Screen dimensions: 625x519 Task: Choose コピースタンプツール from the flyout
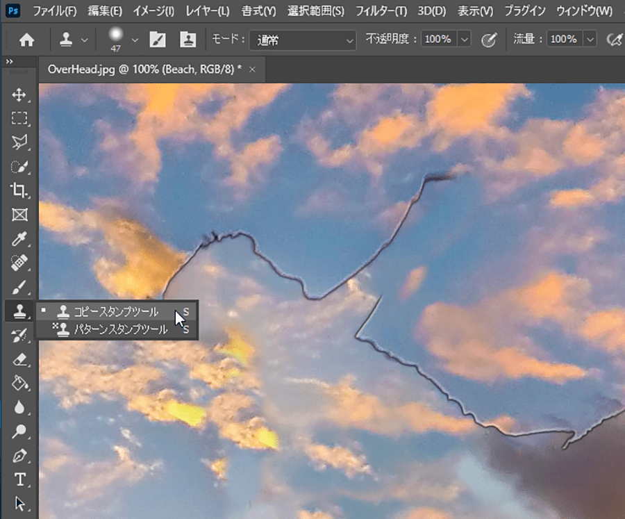click(116, 312)
